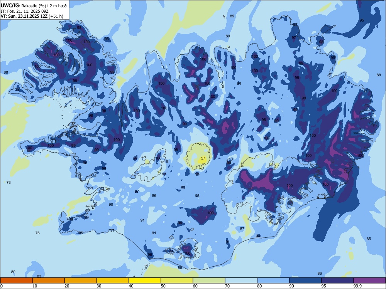Select the '40' legend scale label
This screenshot has width=386, height=289.
coord(131,286)
